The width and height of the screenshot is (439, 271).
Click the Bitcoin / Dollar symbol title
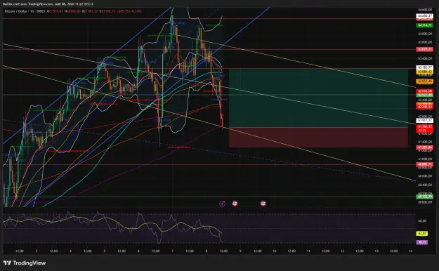tap(15, 11)
